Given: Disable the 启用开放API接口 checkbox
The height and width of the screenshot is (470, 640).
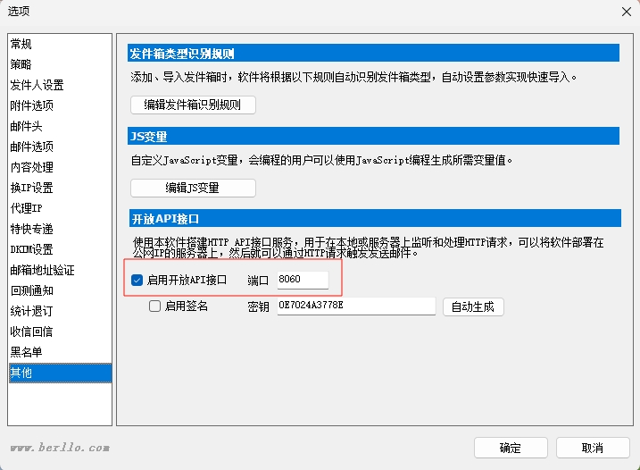Looking at the screenshot, I should click(x=137, y=281).
